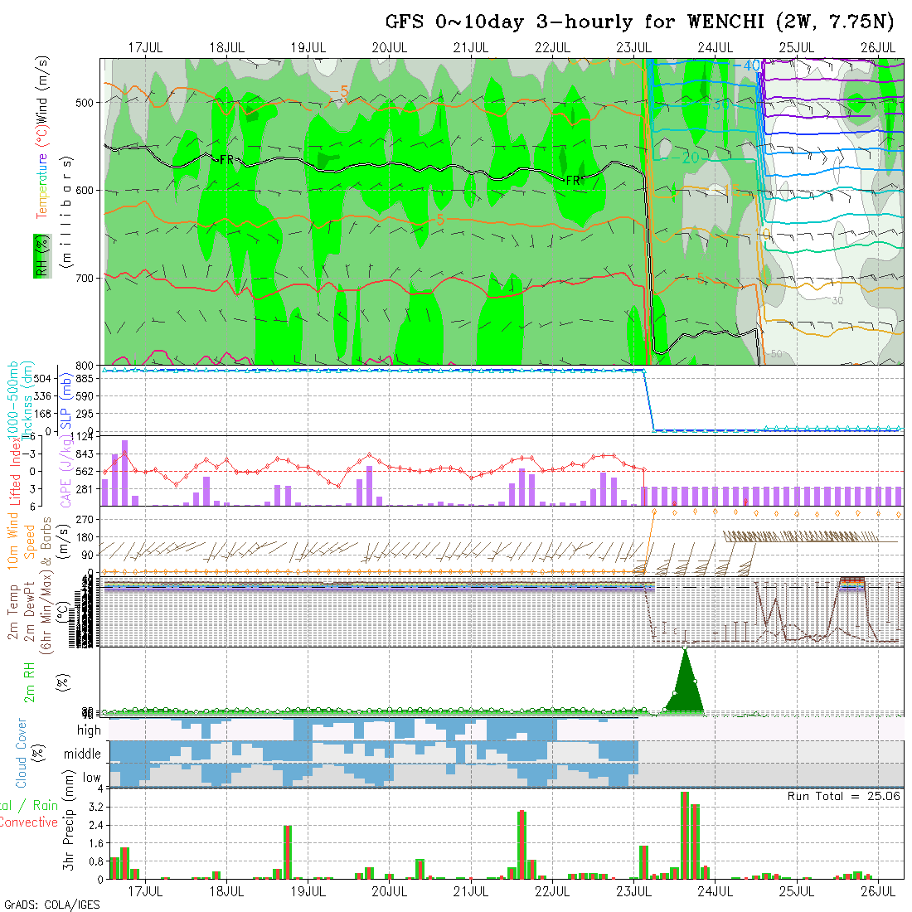This screenshot has width=912, height=912.
Task: Click the -40 temperature contour label
Action: (x=750, y=66)
